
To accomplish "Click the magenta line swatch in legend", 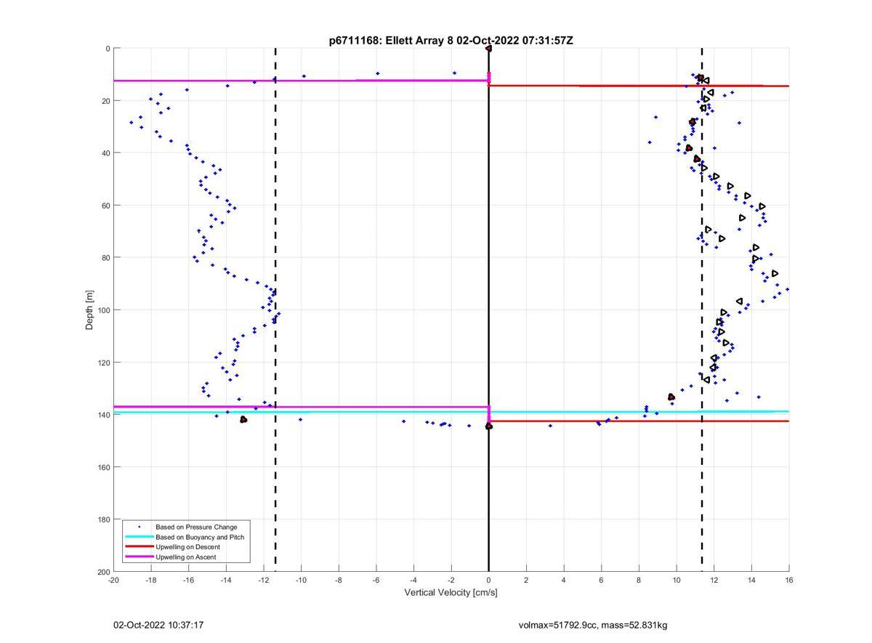I will pos(140,557).
